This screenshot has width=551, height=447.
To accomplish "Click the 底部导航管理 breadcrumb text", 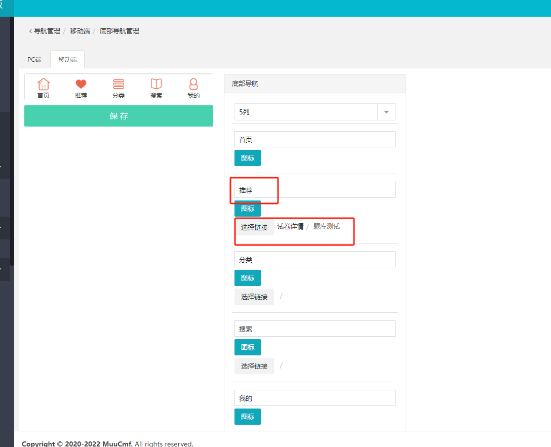I will point(120,31).
